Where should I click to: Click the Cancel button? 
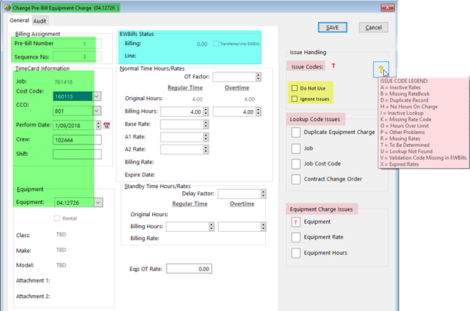(x=374, y=28)
